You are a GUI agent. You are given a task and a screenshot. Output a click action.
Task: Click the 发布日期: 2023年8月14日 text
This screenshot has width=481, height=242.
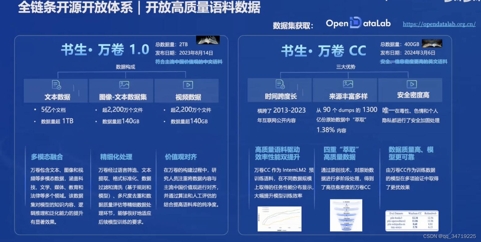pyautogui.click(x=184, y=53)
